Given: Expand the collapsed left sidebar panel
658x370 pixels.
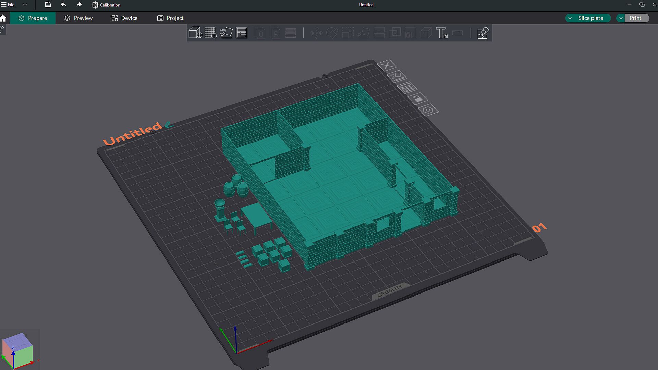Looking at the screenshot, I should pyautogui.click(x=2, y=28).
